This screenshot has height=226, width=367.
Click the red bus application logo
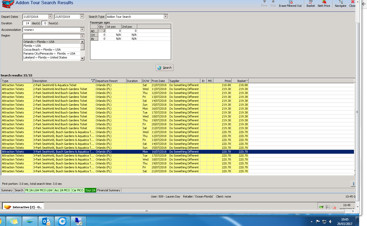pos(8,4)
